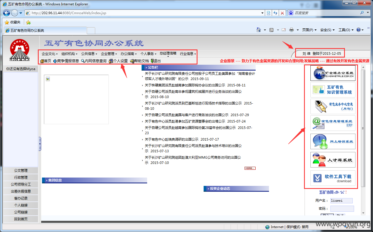Click the IE Home page icon

coord(259,30)
